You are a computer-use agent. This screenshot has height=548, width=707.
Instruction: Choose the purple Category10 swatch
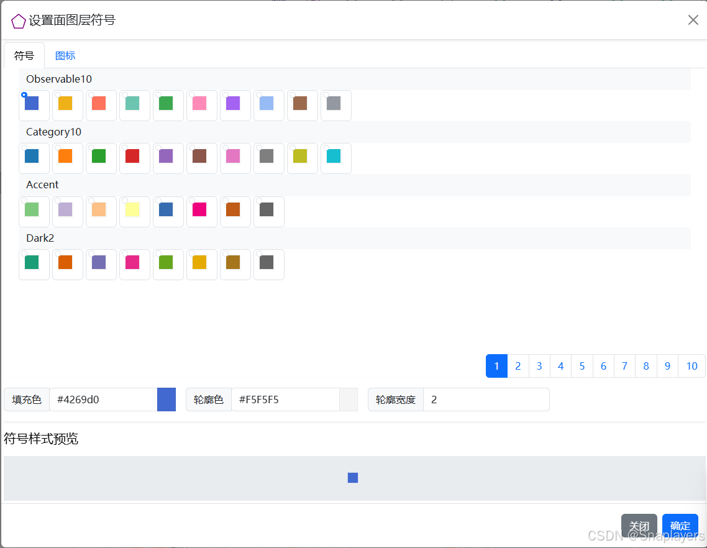coord(168,158)
